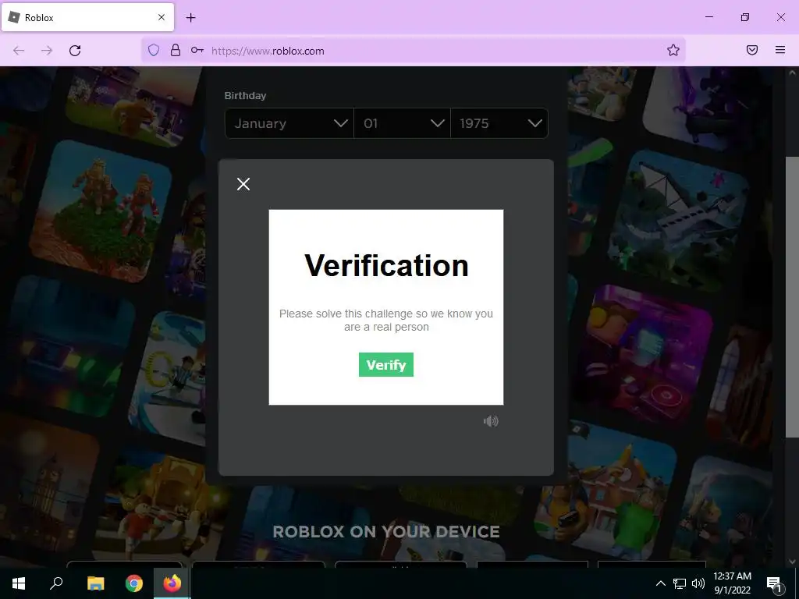Viewport: 799px width, 599px height.
Task: Open system volume tray icon
Action: pos(698,583)
